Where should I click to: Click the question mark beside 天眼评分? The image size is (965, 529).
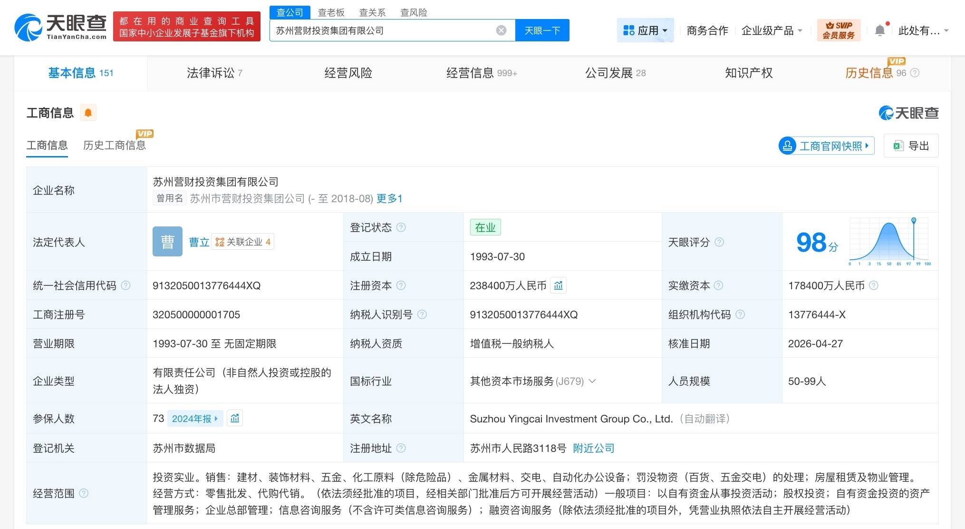pyautogui.click(x=719, y=242)
